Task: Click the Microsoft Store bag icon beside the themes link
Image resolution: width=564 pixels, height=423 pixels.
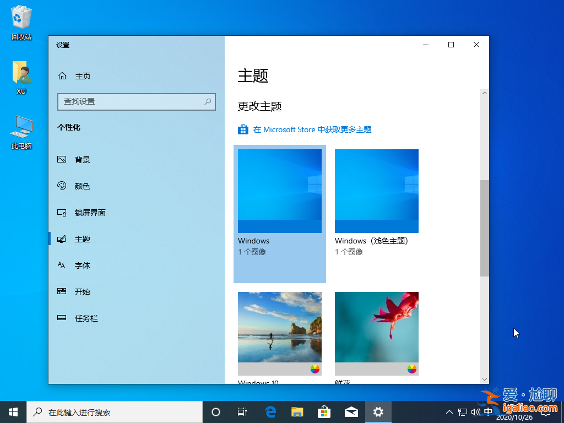Action: tap(243, 129)
